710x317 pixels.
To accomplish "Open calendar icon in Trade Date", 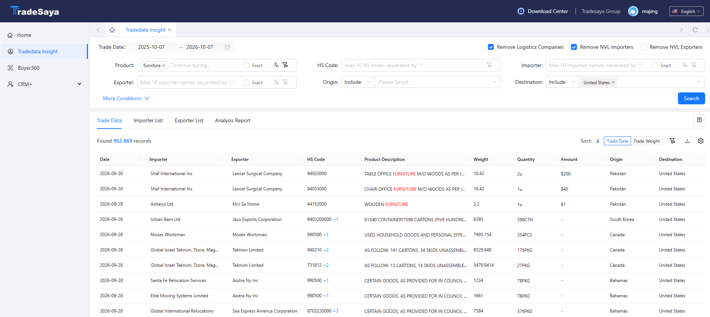I will pos(227,47).
